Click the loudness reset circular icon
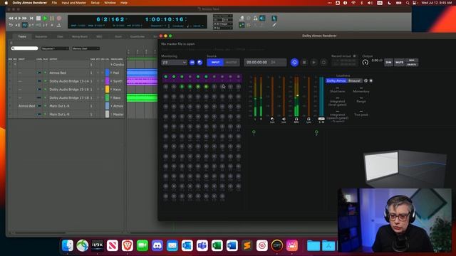This screenshot has height=256, width=456. [x=366, y=80]
